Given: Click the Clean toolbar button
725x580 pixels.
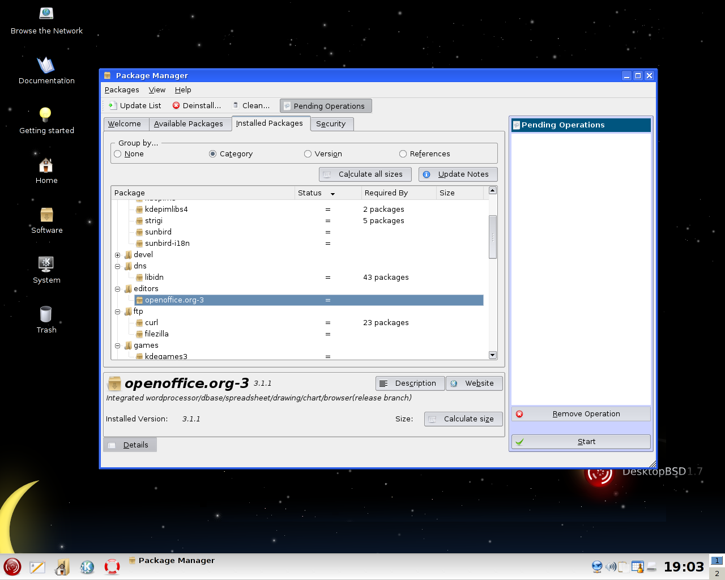Looking at the screenshot, I should [x=251, y=105].
